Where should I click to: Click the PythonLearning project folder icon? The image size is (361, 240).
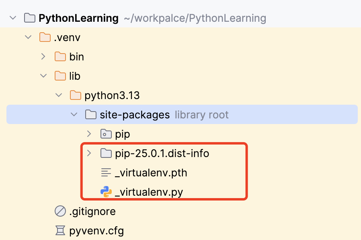pyautogui.click(x=30, y=18)
